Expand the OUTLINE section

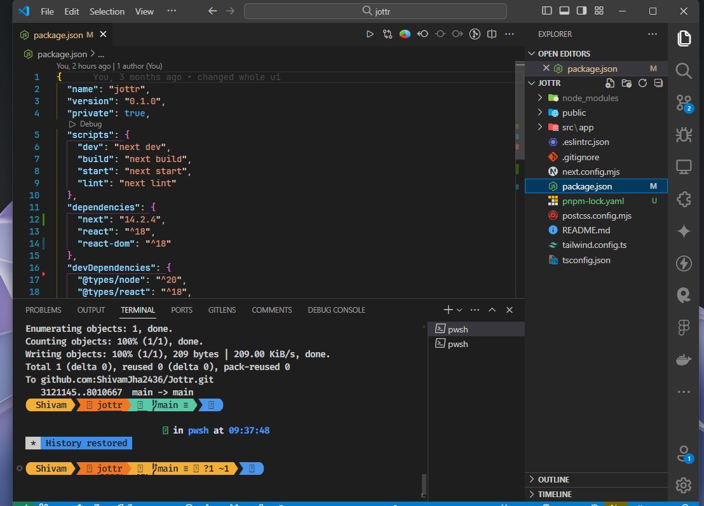coord(532,479)
